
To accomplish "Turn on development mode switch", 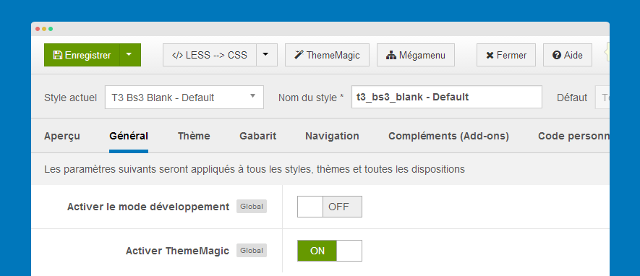I will pyautogui.click(x=329, y=207).
